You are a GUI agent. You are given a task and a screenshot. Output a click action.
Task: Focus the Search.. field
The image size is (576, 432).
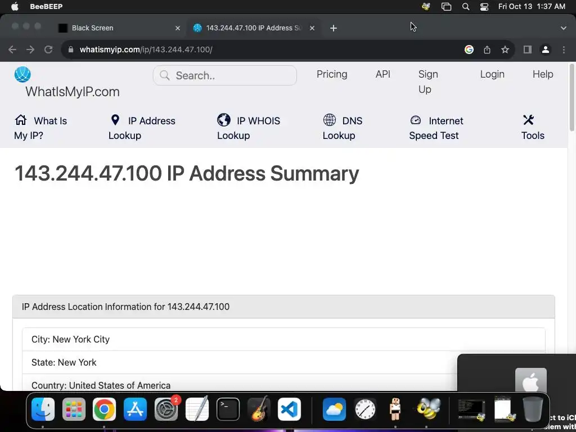pyautogui.click(x=225, y=76)
